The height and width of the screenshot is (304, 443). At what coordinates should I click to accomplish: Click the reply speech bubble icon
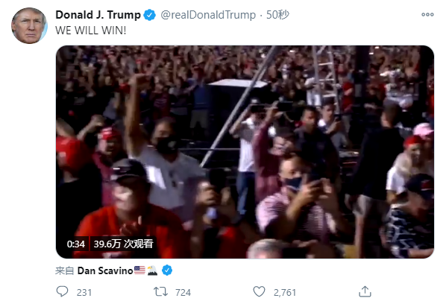[x=62, y=291]
